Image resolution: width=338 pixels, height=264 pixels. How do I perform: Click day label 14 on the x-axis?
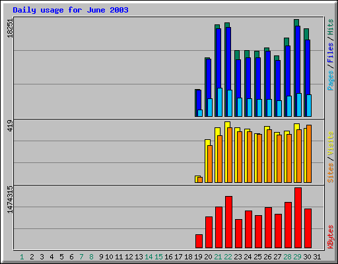click(x=149, y=257)
